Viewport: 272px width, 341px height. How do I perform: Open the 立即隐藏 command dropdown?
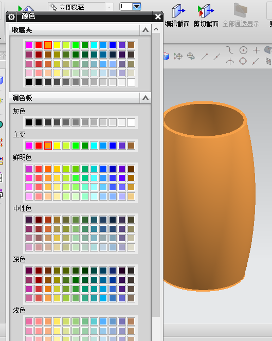tap(109, 7)
